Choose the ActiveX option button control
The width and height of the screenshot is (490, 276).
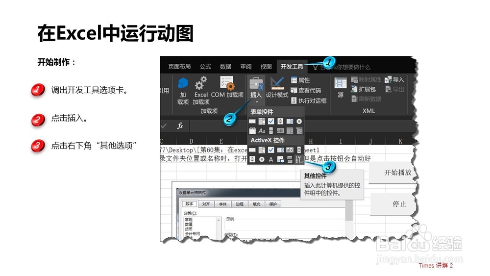[262, 159]
